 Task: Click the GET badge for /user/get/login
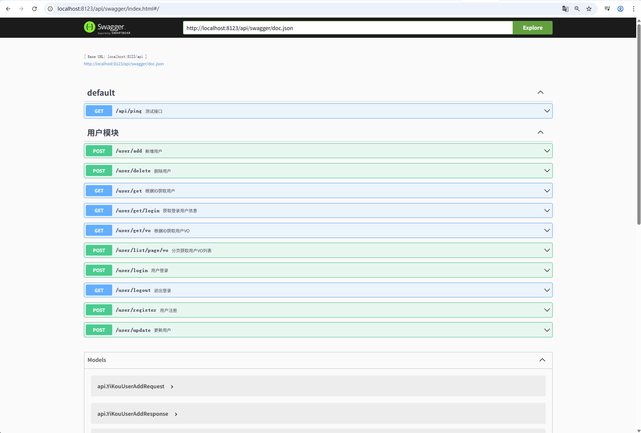[x=99, y=210]
